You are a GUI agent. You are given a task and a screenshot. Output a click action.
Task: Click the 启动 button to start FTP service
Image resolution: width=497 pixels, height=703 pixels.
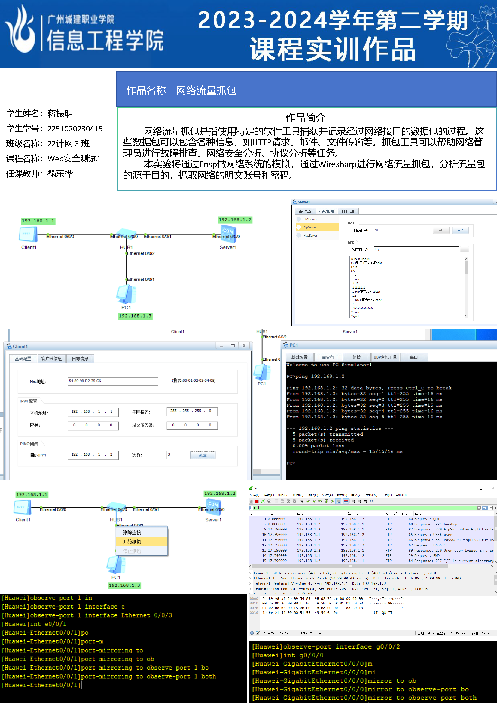tap(441, 230)
